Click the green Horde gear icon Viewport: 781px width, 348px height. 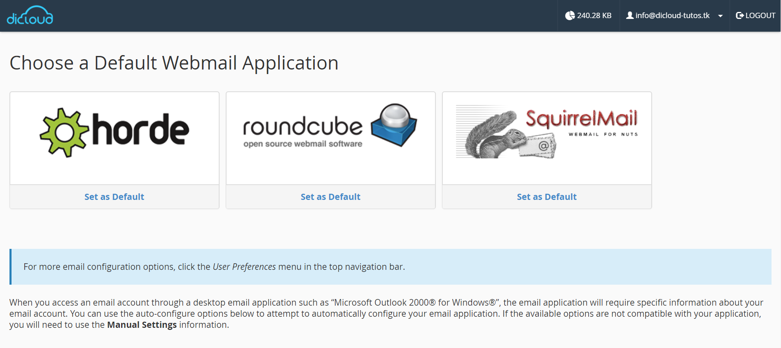click(x=64, y=132)
